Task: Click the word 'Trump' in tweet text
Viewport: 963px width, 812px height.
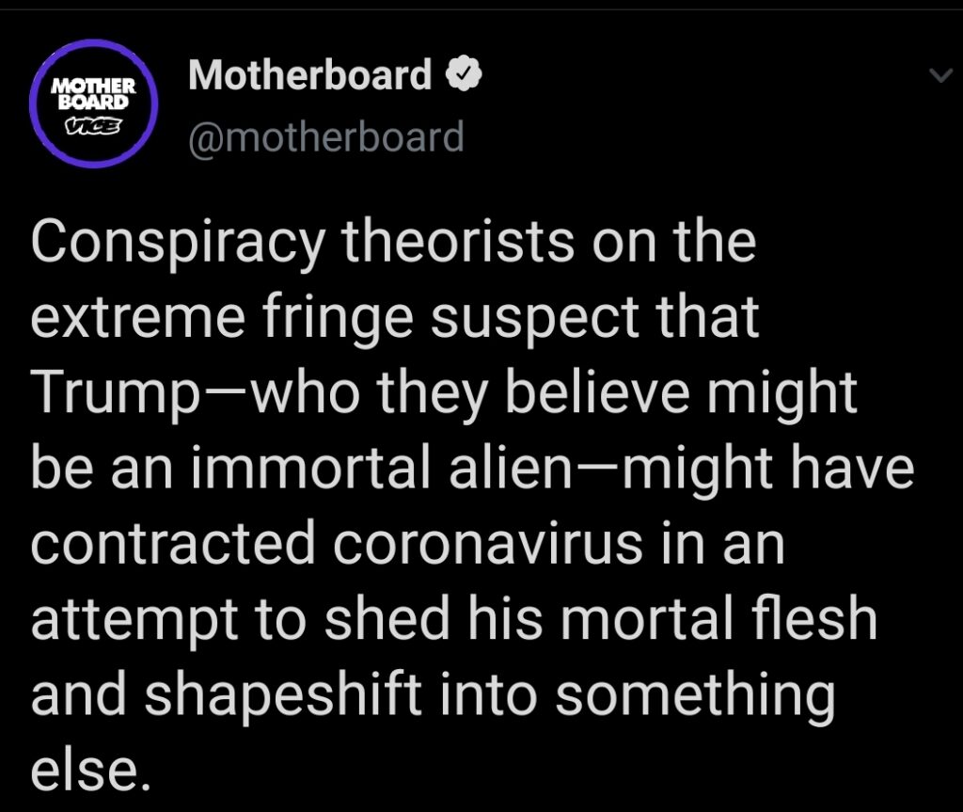Action: (116, 394)
